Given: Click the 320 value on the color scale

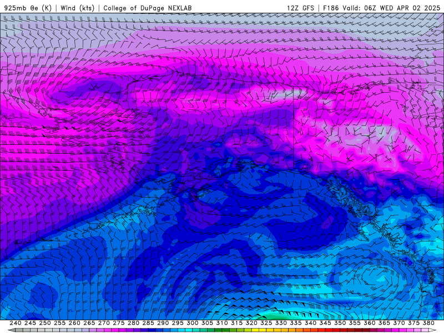Looking at the screenshot, I should pyautogui.click(x=251, y=323).
